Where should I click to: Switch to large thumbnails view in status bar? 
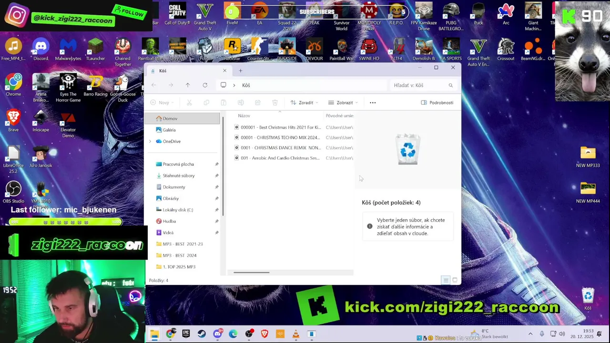(x=455, y=280)
